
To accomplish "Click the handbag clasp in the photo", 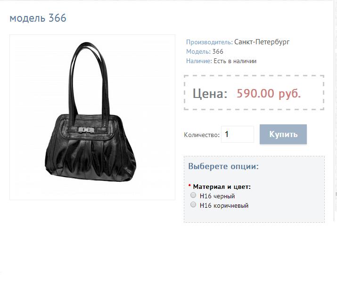I will (86, 130).
